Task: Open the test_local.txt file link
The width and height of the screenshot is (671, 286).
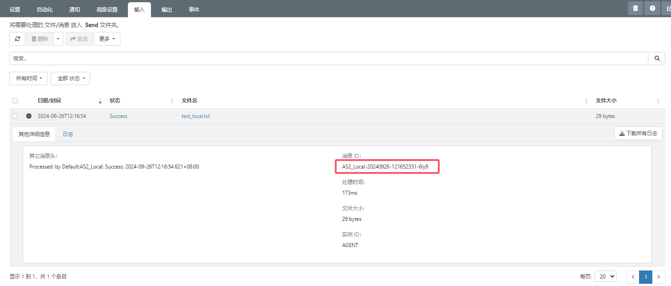Action: pos(196,116)
